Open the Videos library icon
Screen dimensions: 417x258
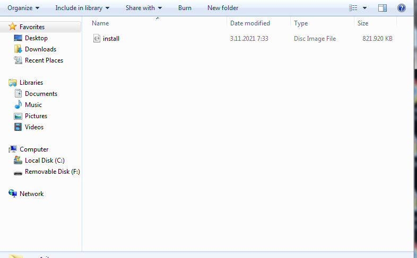19,127
